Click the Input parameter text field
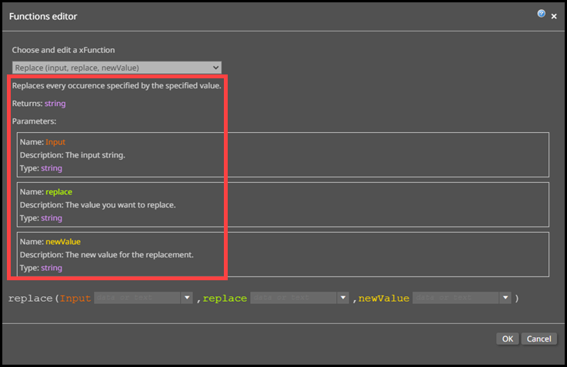The width and height of the screenshot is (567, 367). [x=136, y=298]
